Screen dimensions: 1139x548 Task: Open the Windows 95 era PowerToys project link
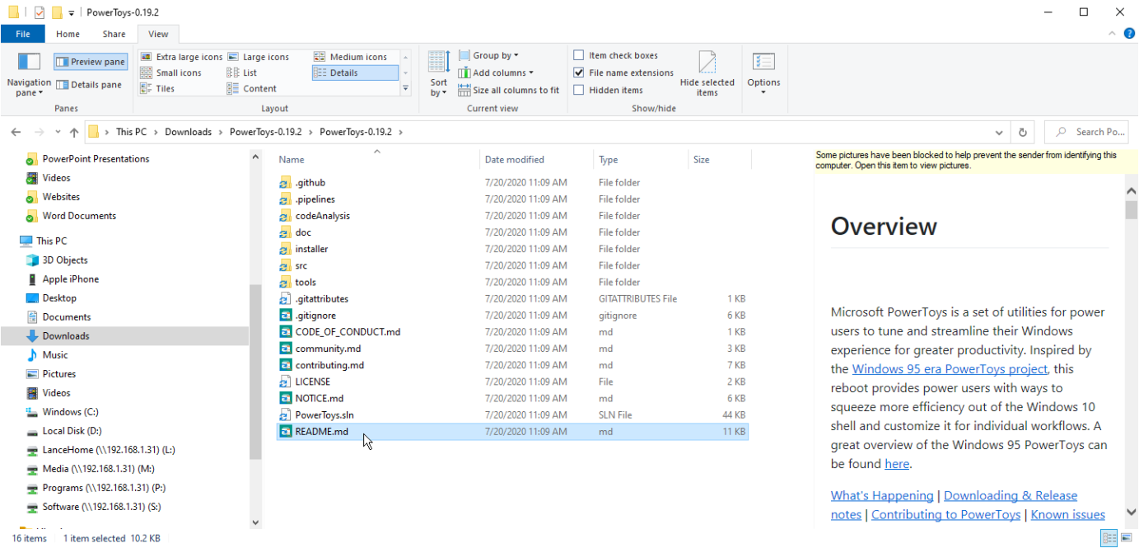point(950,369)
